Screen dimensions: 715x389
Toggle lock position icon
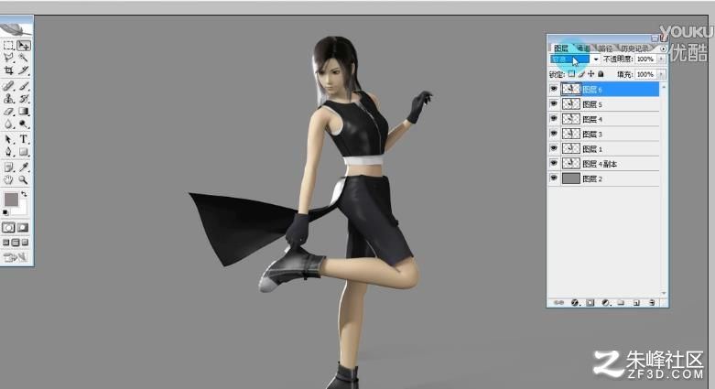tap(591, 74)
